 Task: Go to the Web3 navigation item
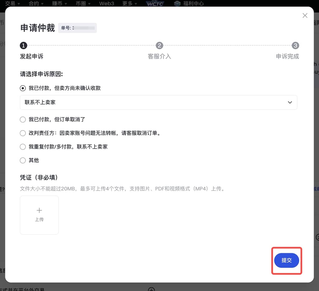point(107,3)
